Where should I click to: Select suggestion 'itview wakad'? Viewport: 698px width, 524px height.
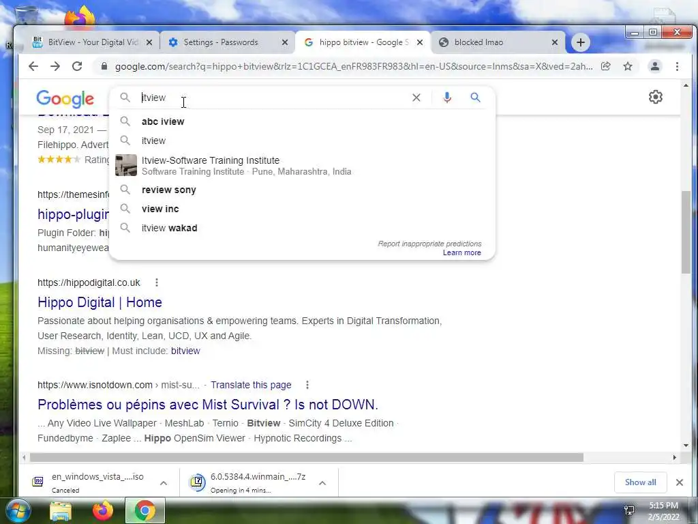[x=302, y=228]
